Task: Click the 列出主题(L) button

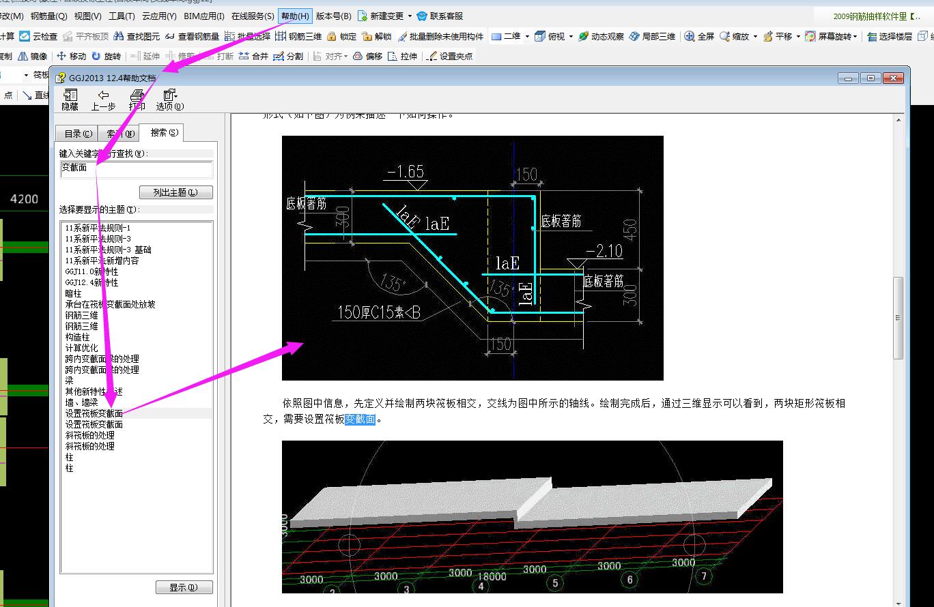Action: 176,192
